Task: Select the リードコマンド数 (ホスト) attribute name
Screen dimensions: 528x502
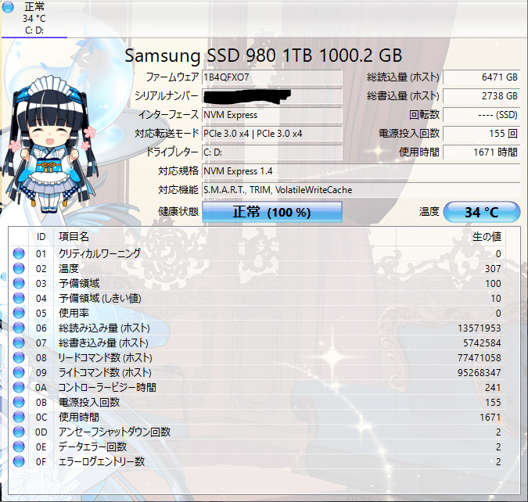Action: (106, 357)
